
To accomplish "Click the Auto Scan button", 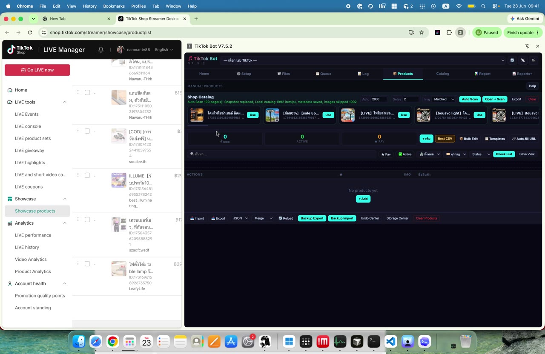I will coord(470,99).
